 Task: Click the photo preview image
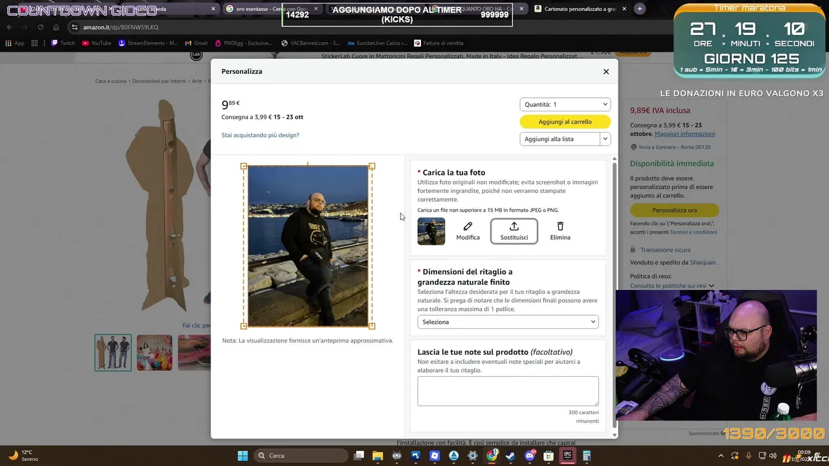coord(308,246)
